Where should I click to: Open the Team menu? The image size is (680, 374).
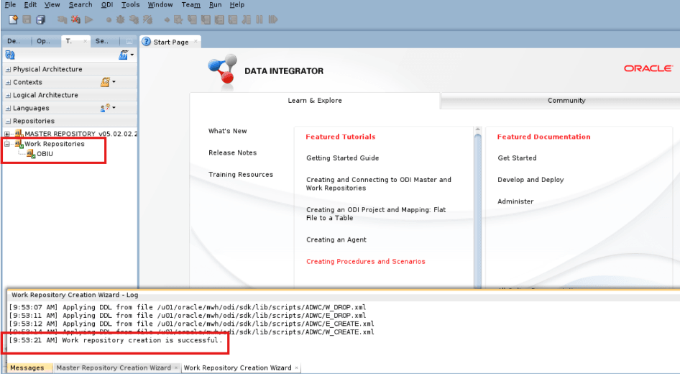[x=190, y=5]
